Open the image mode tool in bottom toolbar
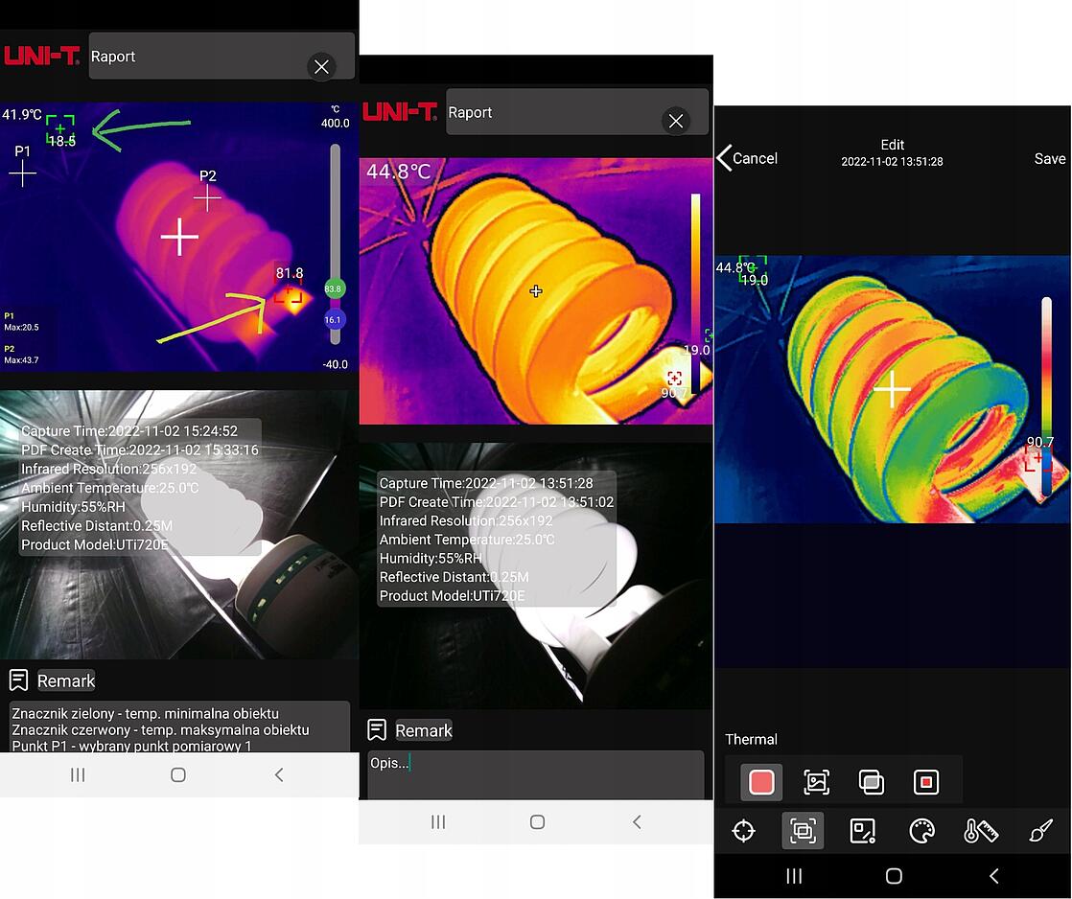Image resolution: width=1072 pixels, height=899 pixels. (803, 830)
